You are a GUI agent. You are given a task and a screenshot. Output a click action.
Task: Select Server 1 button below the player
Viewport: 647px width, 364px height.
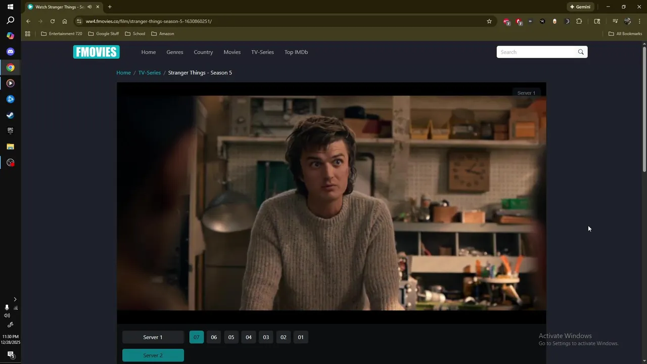click(153, 337)
